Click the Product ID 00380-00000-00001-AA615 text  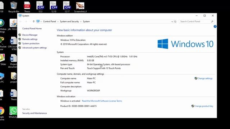tap(78, 106)
